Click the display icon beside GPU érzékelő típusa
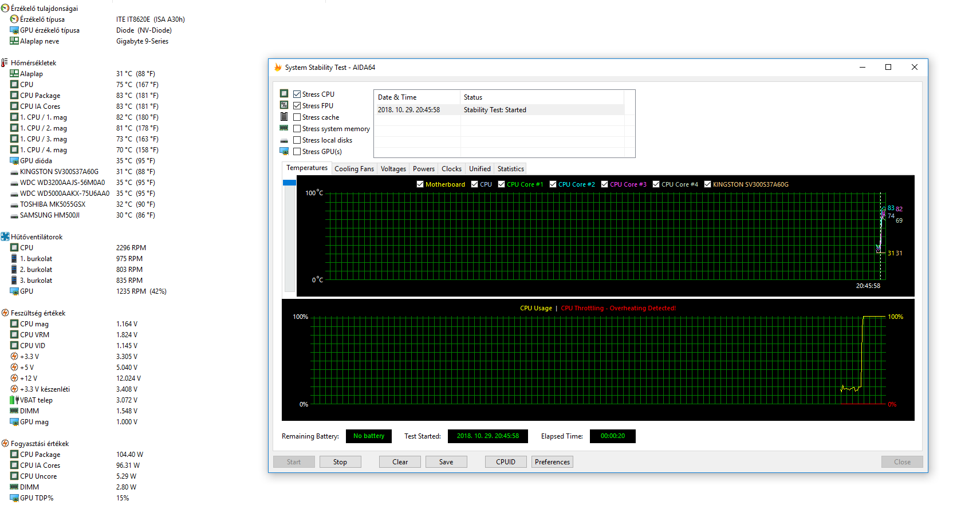Screen dimensions: 953x509 (x=14, y=30)
